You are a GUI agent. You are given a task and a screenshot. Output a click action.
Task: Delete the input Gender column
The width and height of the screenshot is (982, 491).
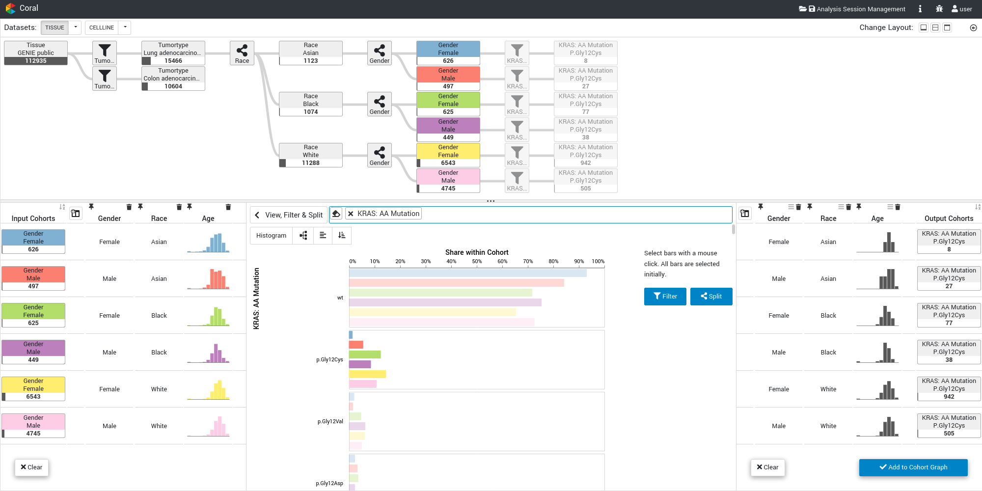[x=129, y=207]
